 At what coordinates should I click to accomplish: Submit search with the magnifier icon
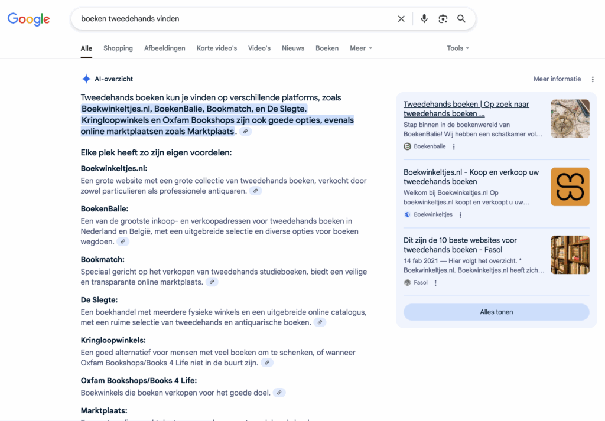(461, 19)
